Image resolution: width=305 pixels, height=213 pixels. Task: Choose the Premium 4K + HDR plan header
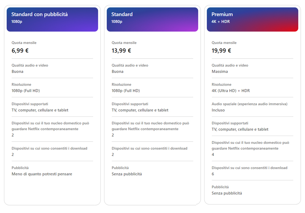coord(252,19)
